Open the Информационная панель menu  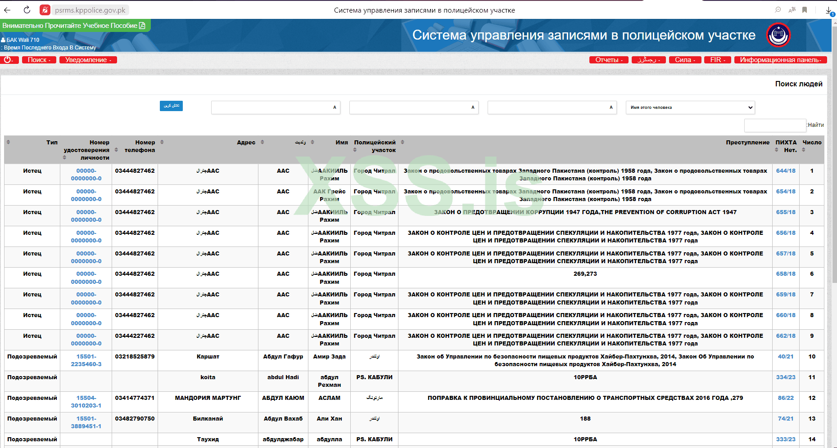tap(781, 60)
